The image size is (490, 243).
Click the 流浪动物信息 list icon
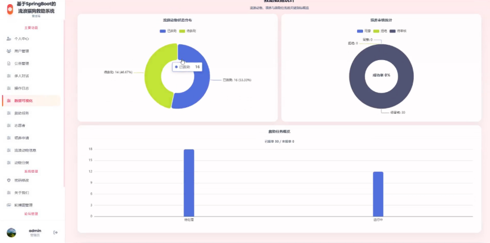tap(9, 150)
